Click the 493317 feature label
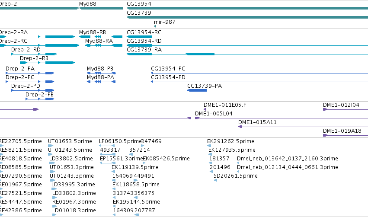The height and width of the screenshot is (217, 368). tap(110, 150)
